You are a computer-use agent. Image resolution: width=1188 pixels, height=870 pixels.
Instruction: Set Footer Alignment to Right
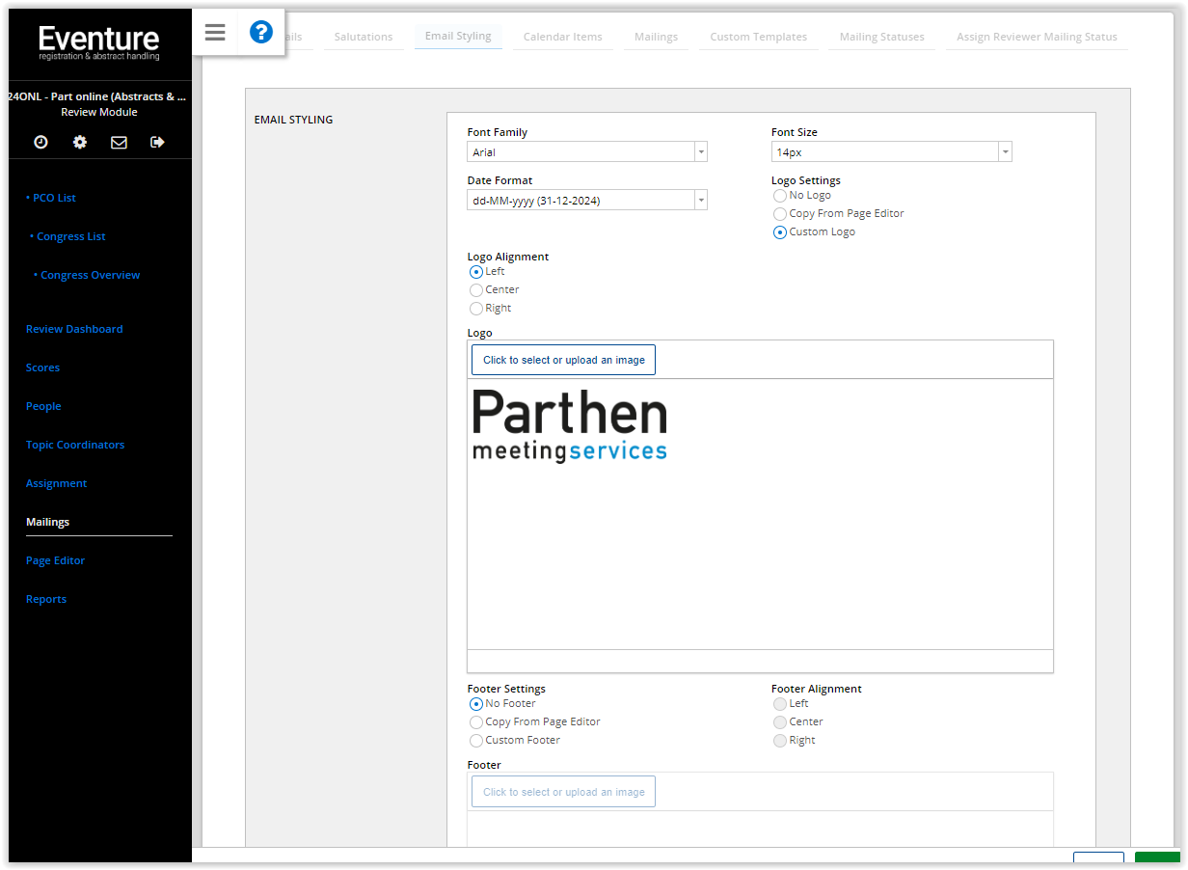click(x=780, y=741)
